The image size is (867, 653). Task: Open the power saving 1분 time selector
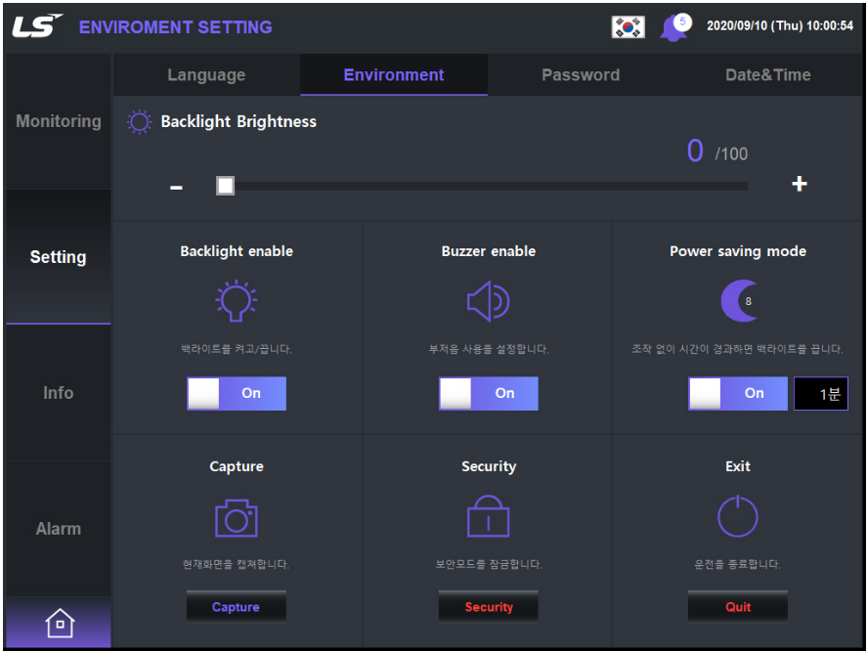[x=820, y=393]
